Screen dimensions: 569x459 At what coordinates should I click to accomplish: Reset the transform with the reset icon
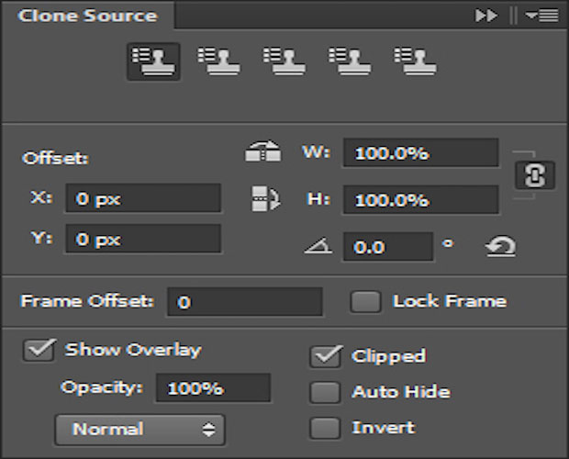pyautogui.click(x=500, y=246)
